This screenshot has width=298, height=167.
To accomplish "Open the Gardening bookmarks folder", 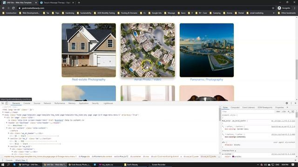I will pyautogui.click(x=68, y=13).
